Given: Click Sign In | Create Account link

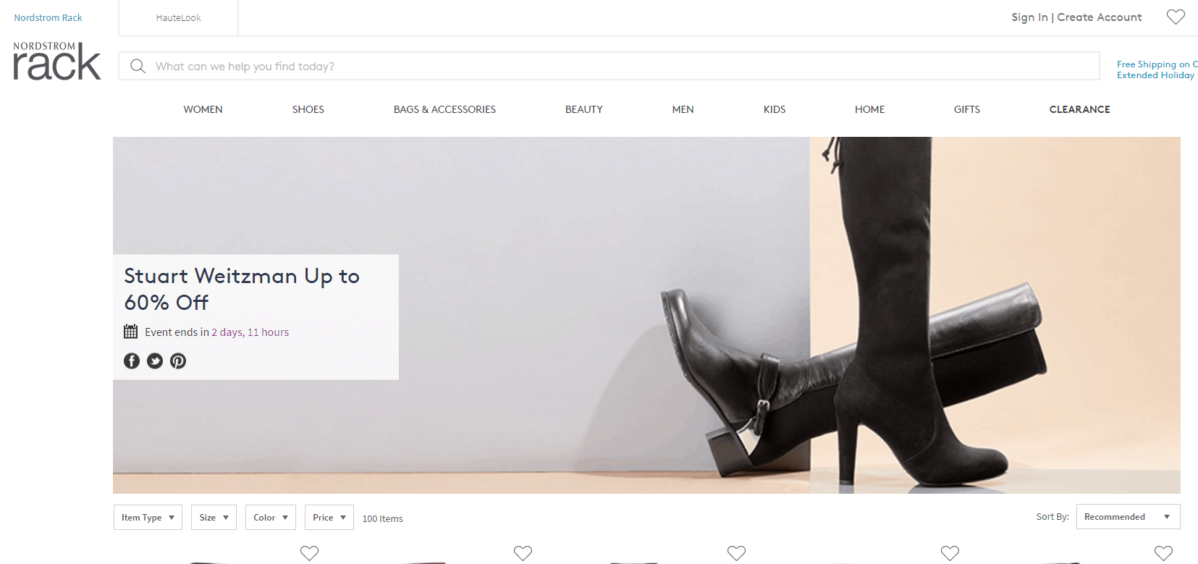Looking at the screenshot, I should click(x=1076, y=17).
